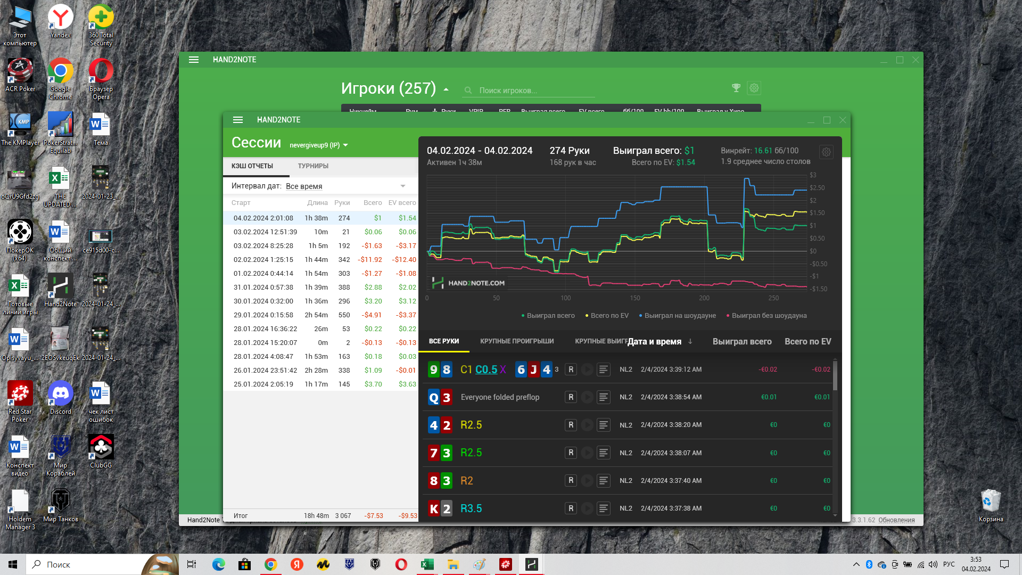Select КРУПНЫЕ ПРОИГРЫШИ tab

point(517,341)
